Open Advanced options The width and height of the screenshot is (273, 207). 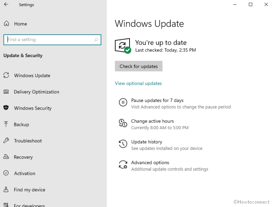click(150, 163)
